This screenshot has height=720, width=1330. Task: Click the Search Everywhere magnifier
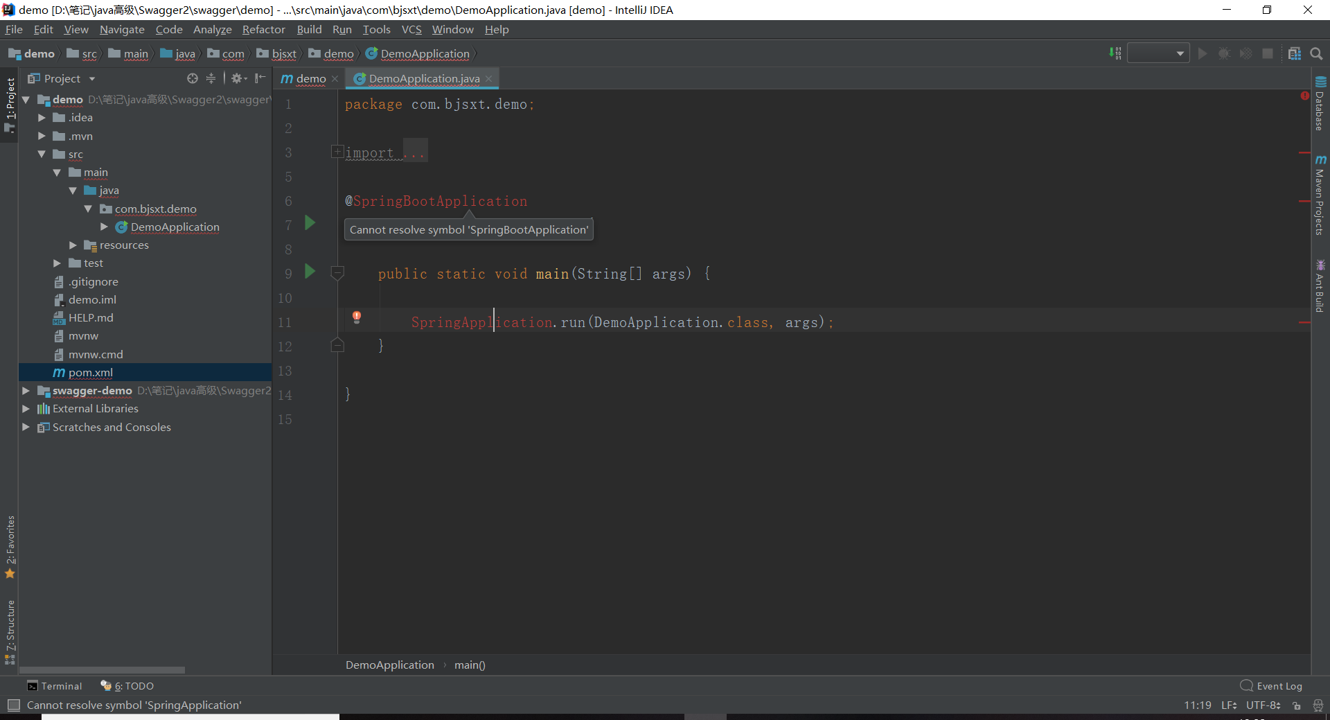coord(1316,53)
